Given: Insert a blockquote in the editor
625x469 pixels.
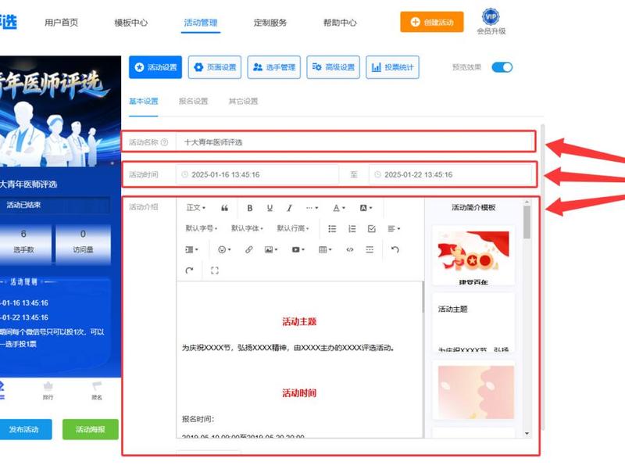Looking at the screenshot, I should click(224, 208).
